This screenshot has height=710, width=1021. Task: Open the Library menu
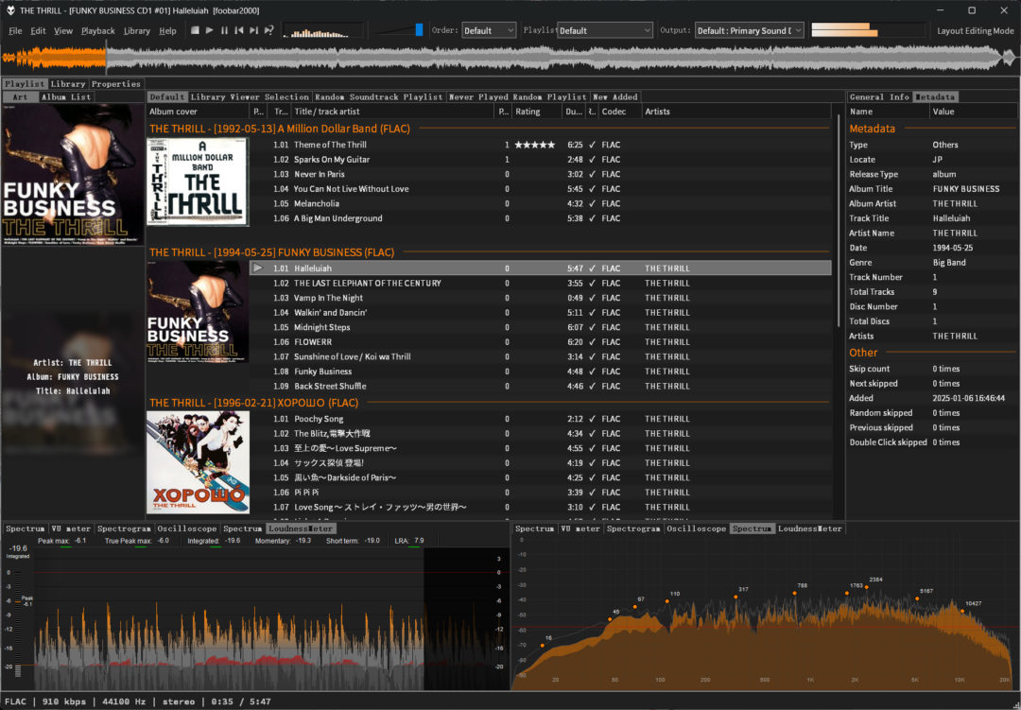137,30
